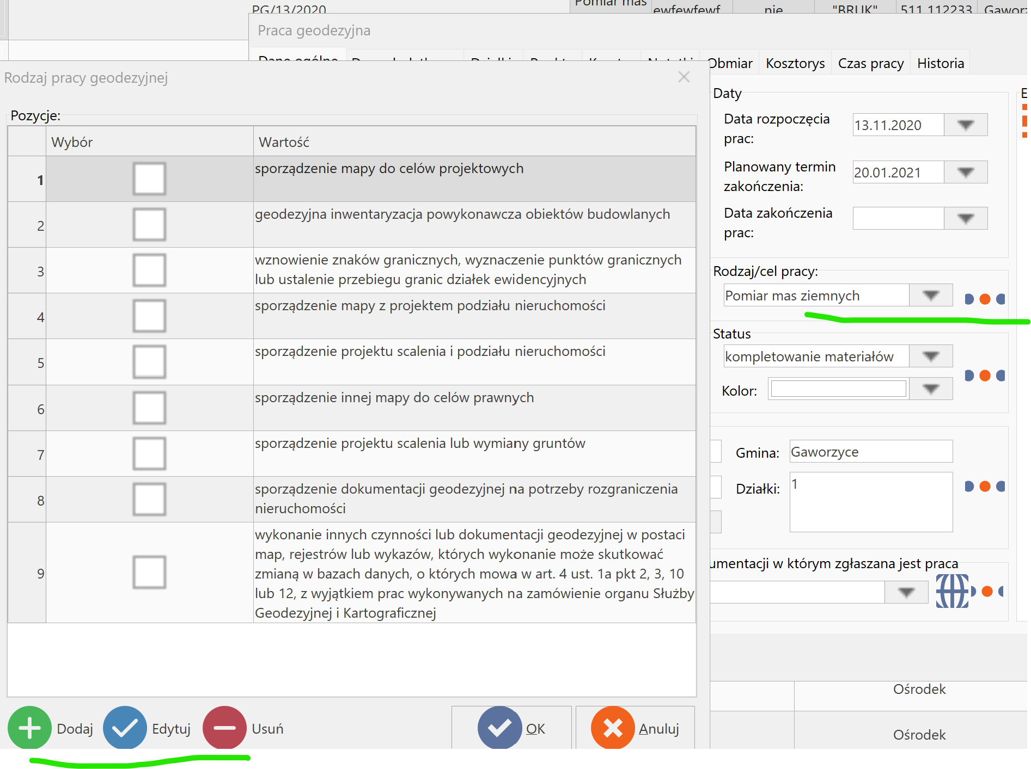Tick the checkbox for projektu scalenia i podziału nieruchomości
Image resolution: width=1031 pixels, height=769 pixels.
tap(149, 361)
